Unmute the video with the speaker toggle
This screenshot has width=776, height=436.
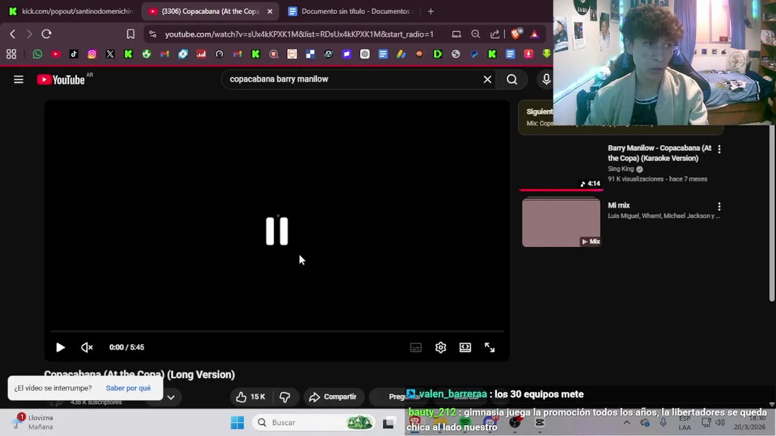(x=87, y=347)
